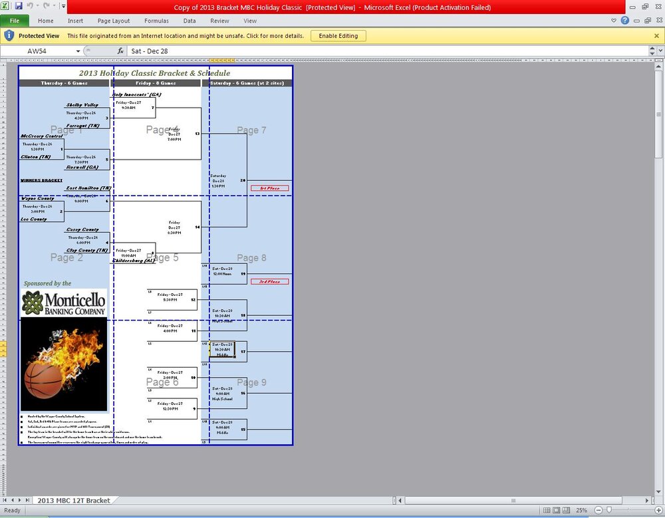Switch to Normal view in status bar
The width and height of the screenshot is (665, 518).
(x=547, y=510)
